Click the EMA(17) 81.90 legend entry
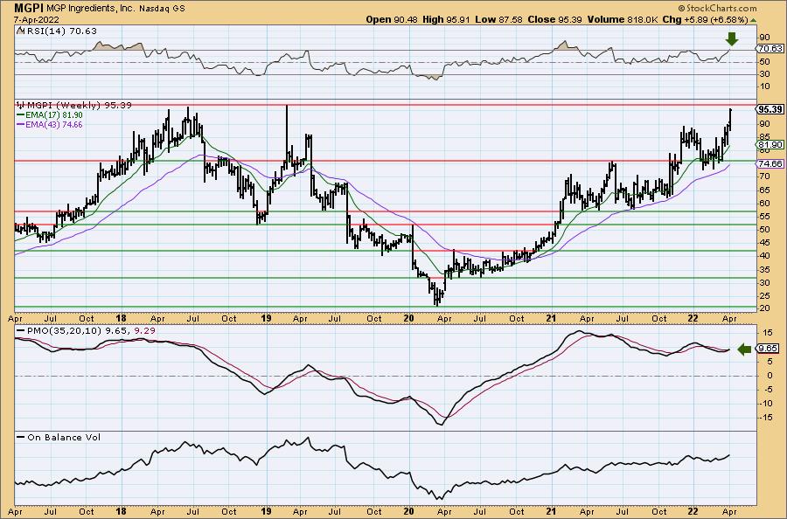 point(50,115)
